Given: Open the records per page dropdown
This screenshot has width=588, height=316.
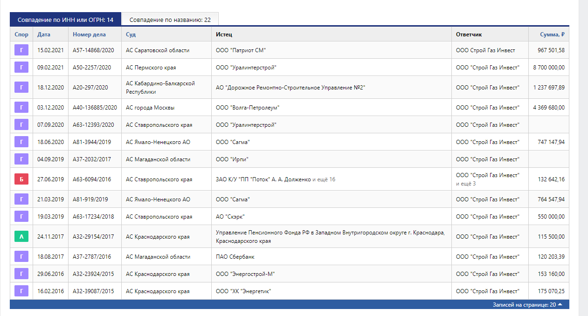Looking at the screenshot, I should click(x=527, y=305).
